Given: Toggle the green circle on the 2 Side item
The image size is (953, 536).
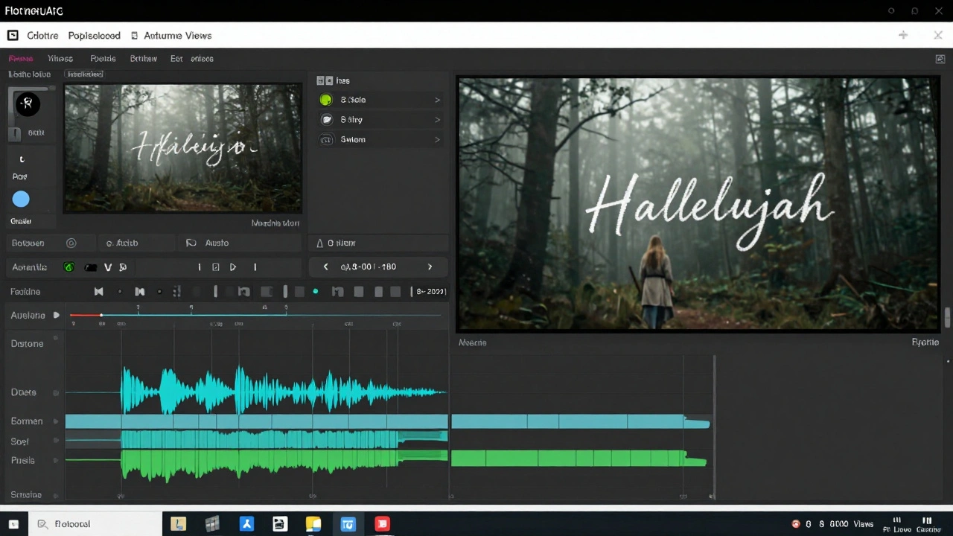Looking at the screenshot, I should point(325,99).
